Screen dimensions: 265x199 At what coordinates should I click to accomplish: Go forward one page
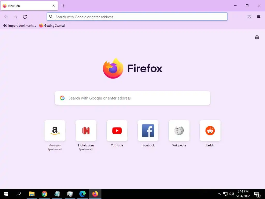click(16, 17)
